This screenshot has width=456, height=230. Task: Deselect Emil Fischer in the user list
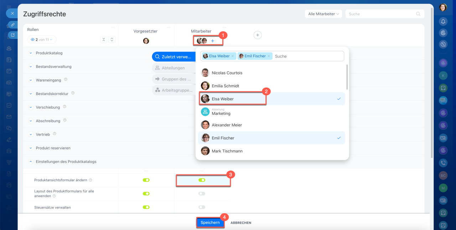[x=271, y=138]
